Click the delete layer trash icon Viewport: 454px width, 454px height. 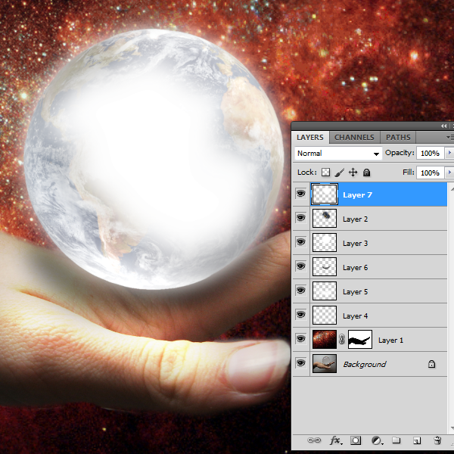coord(437,440)
